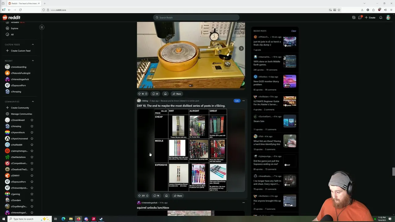Click Manage Communities
This screenshot has height=222, width=395.
(21, 114)
